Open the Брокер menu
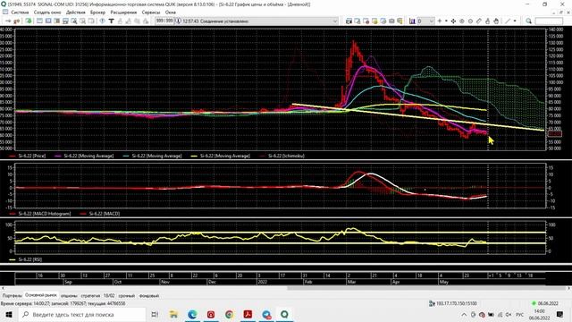 pyautogui.click(x=97, y=12)
